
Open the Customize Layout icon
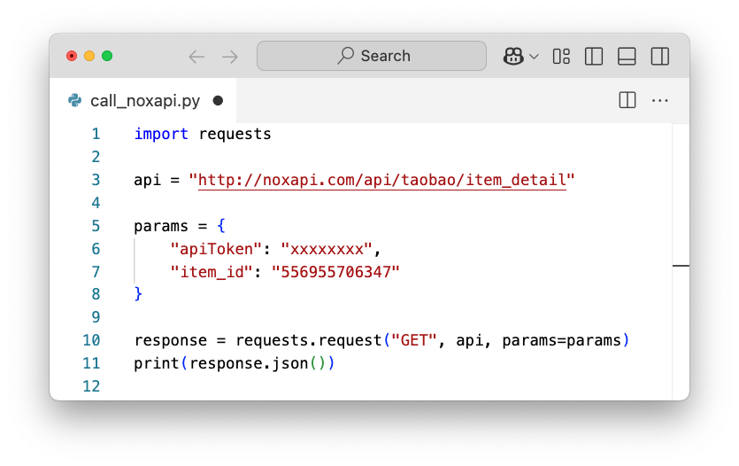pyautogui.click(x=561, y=56)
